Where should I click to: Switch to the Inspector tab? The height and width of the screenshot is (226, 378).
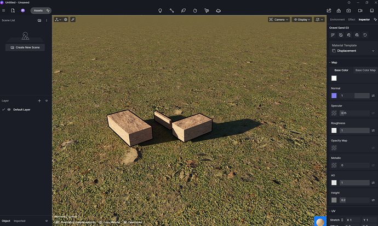click(x=364, y=20)
